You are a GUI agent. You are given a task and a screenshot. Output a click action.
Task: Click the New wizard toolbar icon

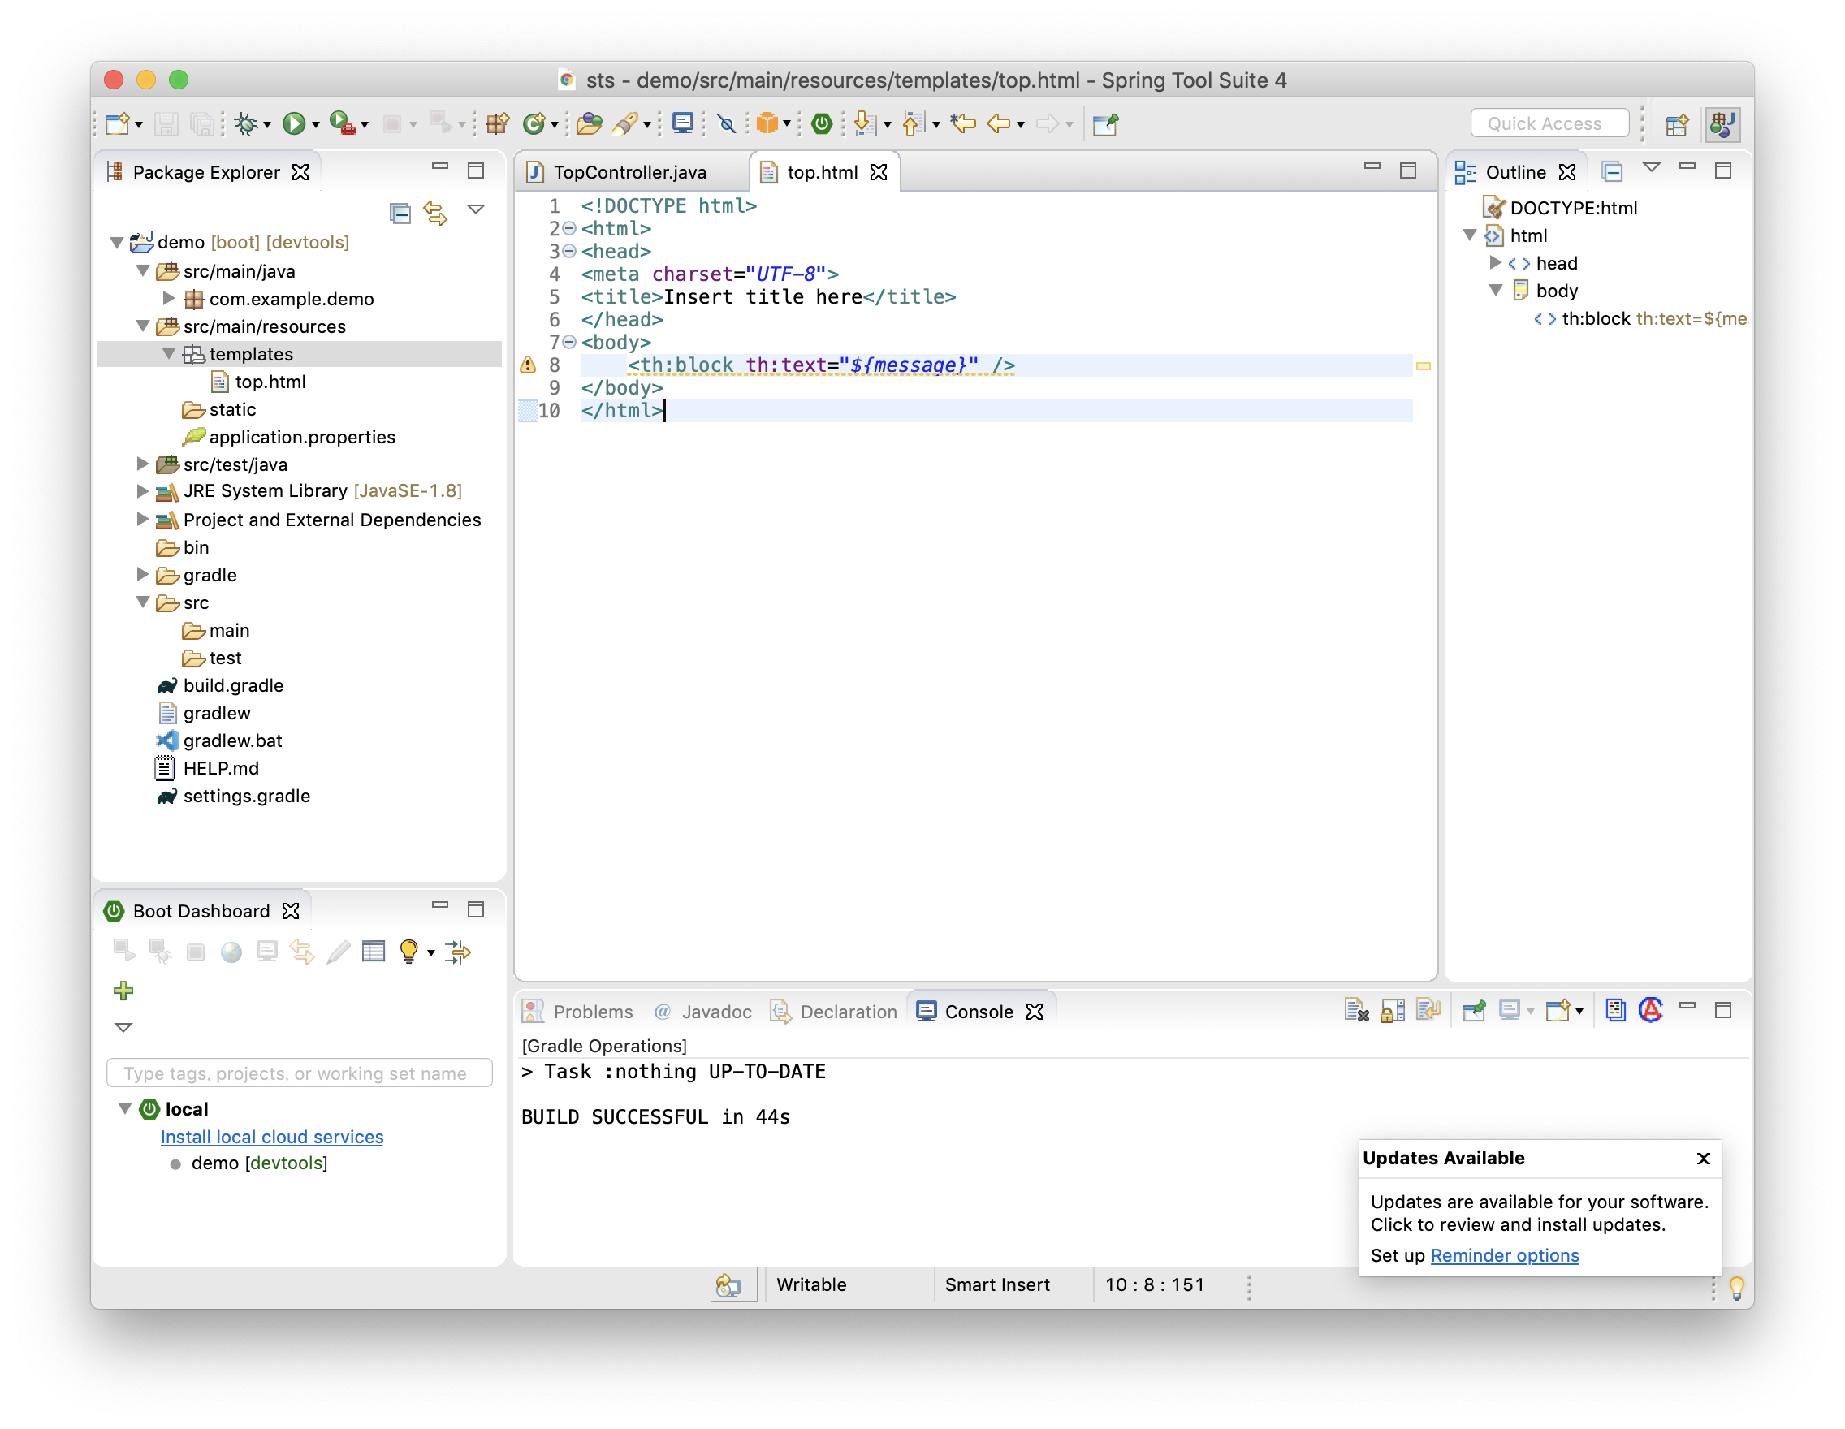[x=118, y=124]
